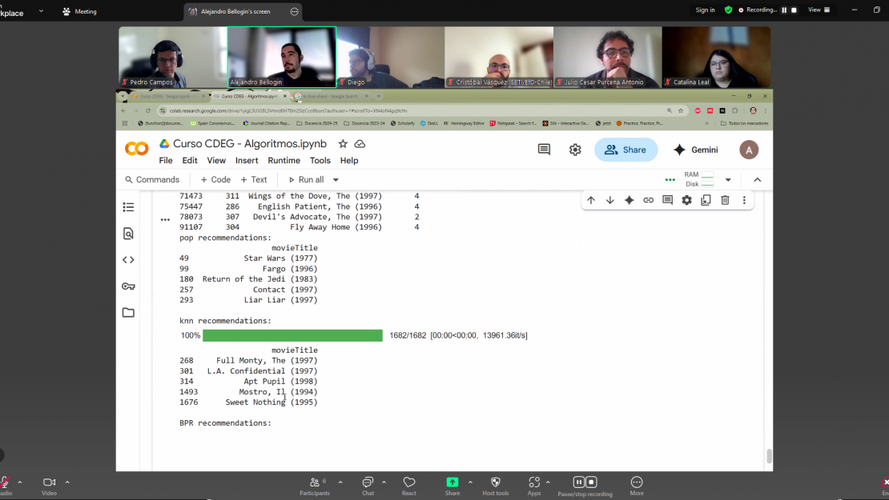
Task: Click the cell output options dots
Action: point(165,220)
